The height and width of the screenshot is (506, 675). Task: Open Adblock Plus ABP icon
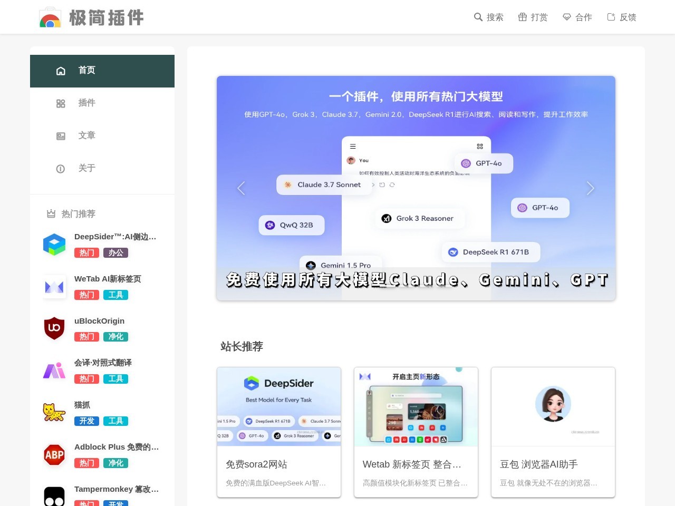pyautogui.click(x=54, y=455)
